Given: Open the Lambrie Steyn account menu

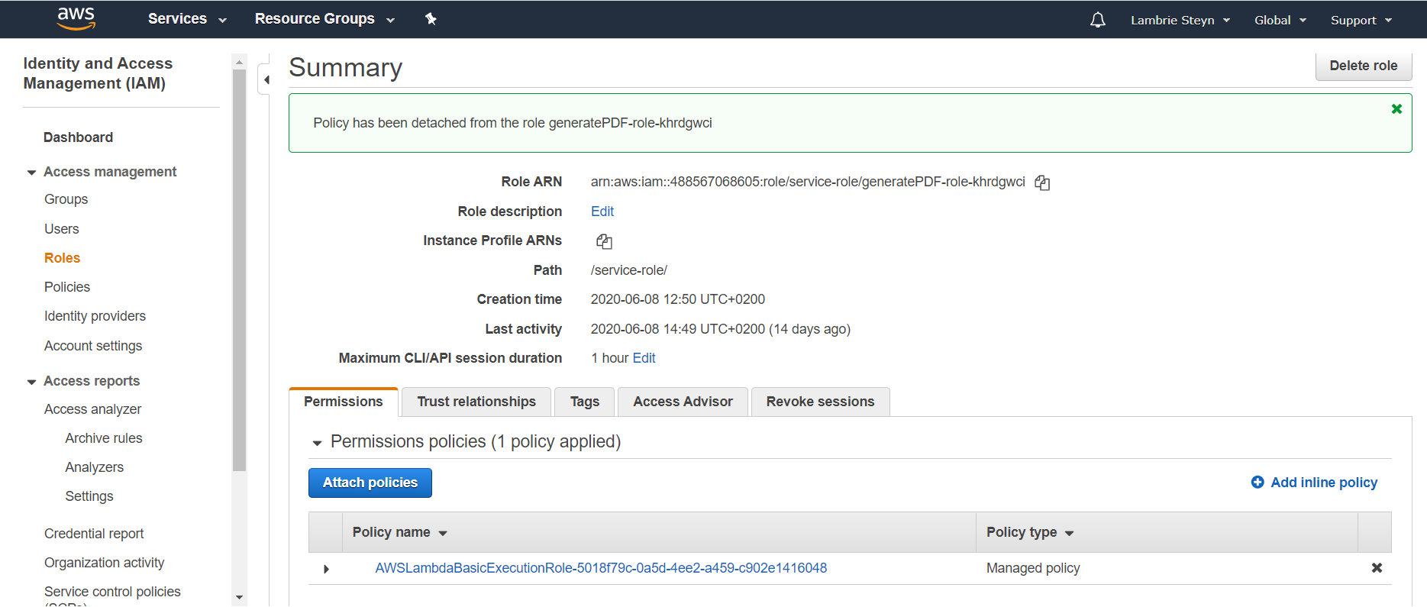Looking at the screenshot, I should click(1180, 20).
